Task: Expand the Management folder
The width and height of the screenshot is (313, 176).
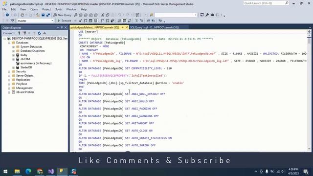Action: tap(9, 88)
